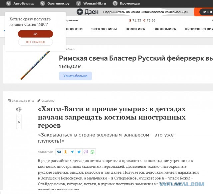Click the article date 29.11.2022 в 16:16
Image resolution: width=213 pixels, height=194 pixels.
tap(23, 101)
